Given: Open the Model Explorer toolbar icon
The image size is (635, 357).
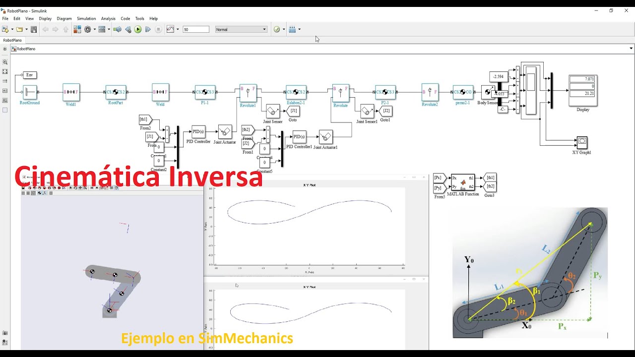Looking at the screenshot, I should tap(102, 29).
